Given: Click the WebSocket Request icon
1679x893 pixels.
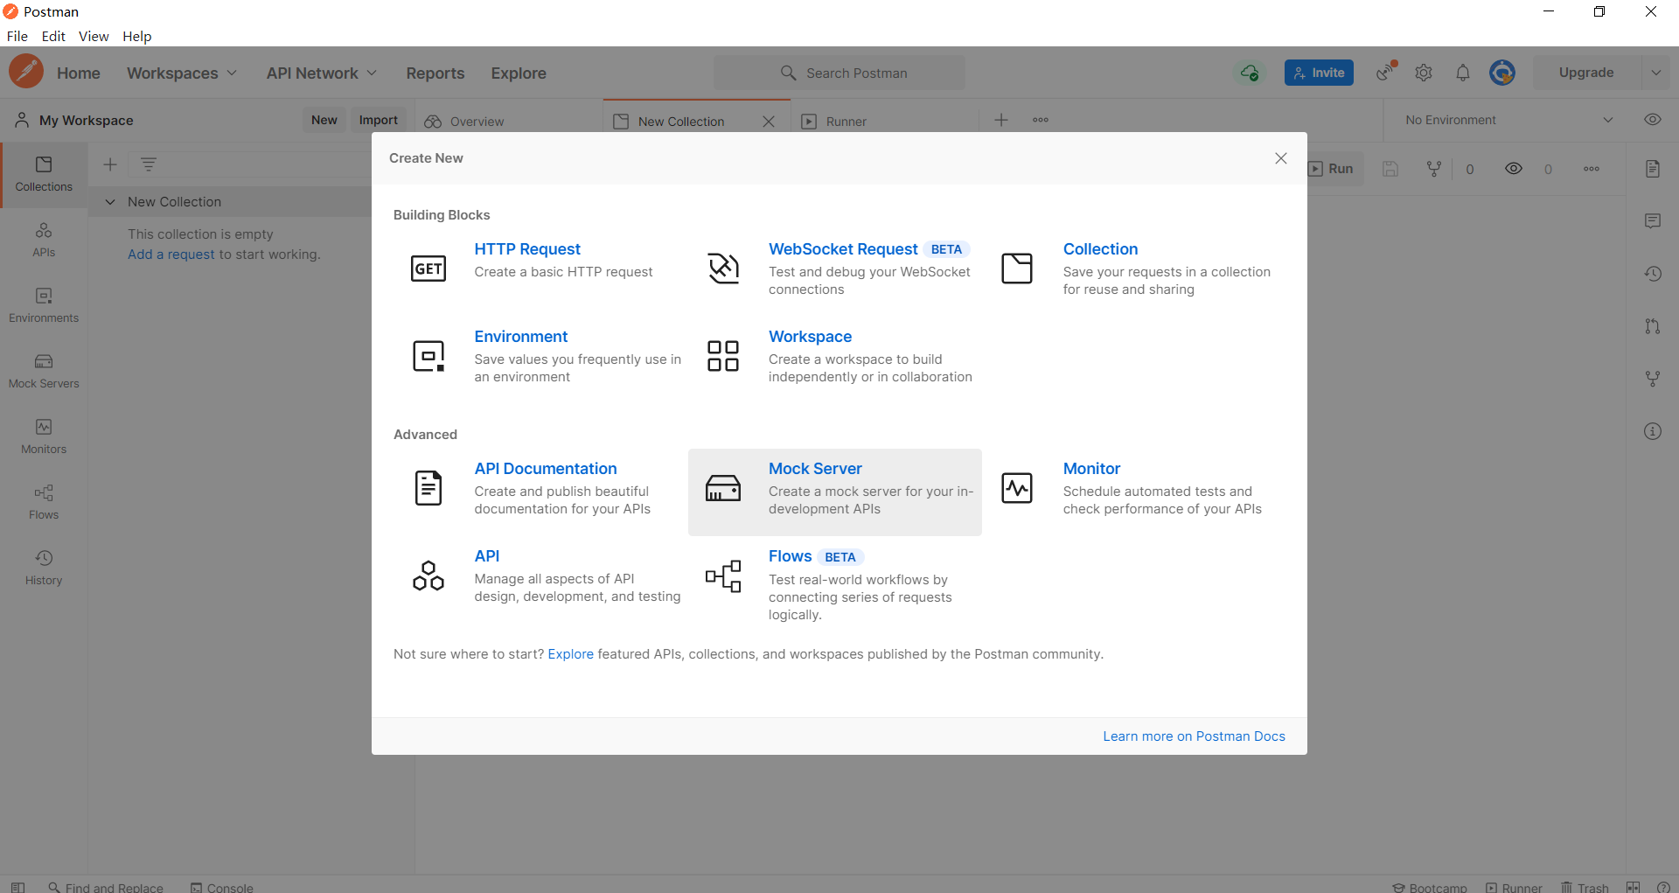Looking at the screenshot, I should pyautogui.click(x=723, y=269).
